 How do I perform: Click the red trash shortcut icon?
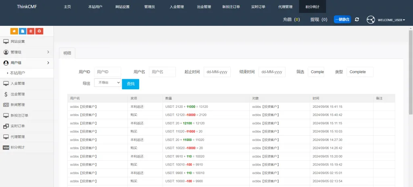(31, 31)
